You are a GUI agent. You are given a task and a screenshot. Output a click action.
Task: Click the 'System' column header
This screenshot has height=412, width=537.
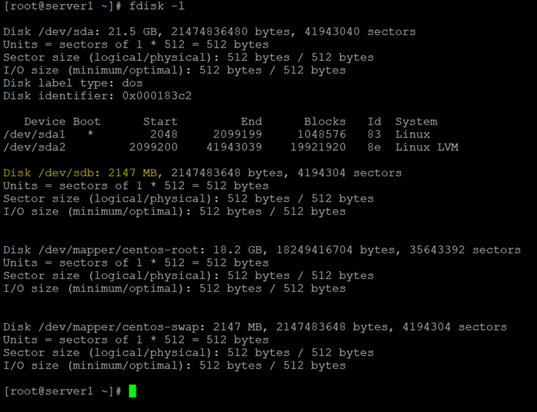click(x=416, y=122)
